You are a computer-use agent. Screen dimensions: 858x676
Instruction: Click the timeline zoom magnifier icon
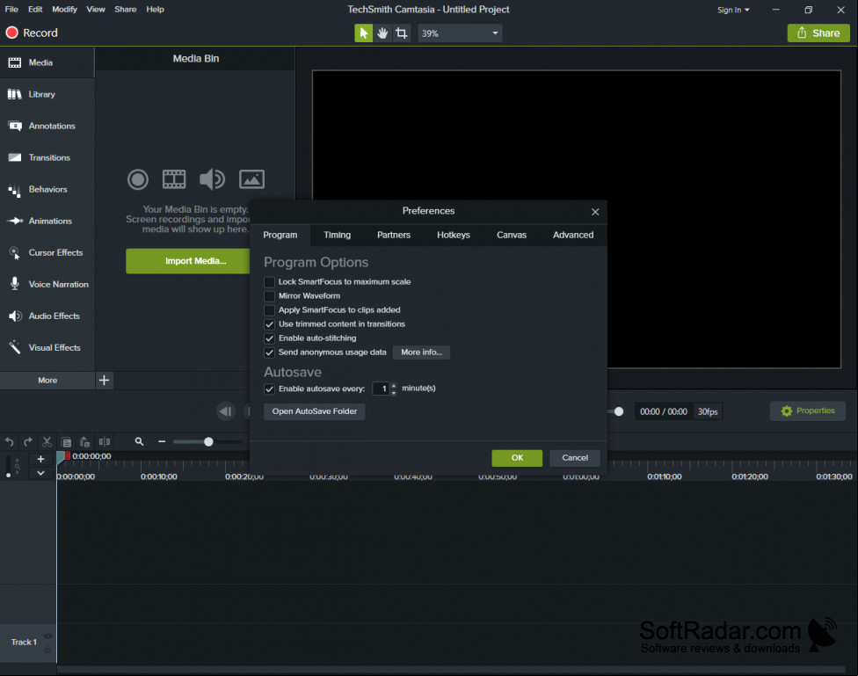pyautogui.click(x=140, y=441)
